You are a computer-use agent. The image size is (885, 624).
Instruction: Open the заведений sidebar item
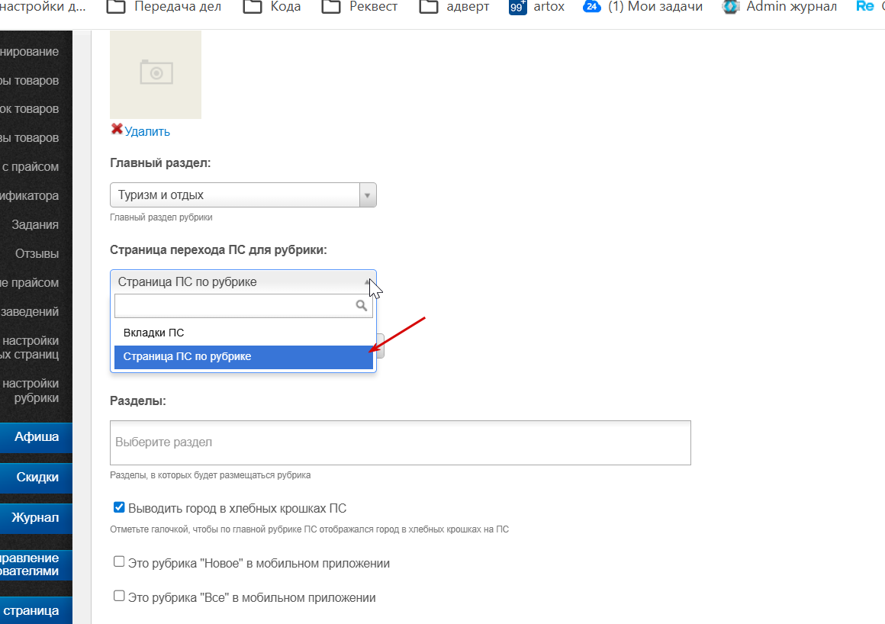point(29,311)
